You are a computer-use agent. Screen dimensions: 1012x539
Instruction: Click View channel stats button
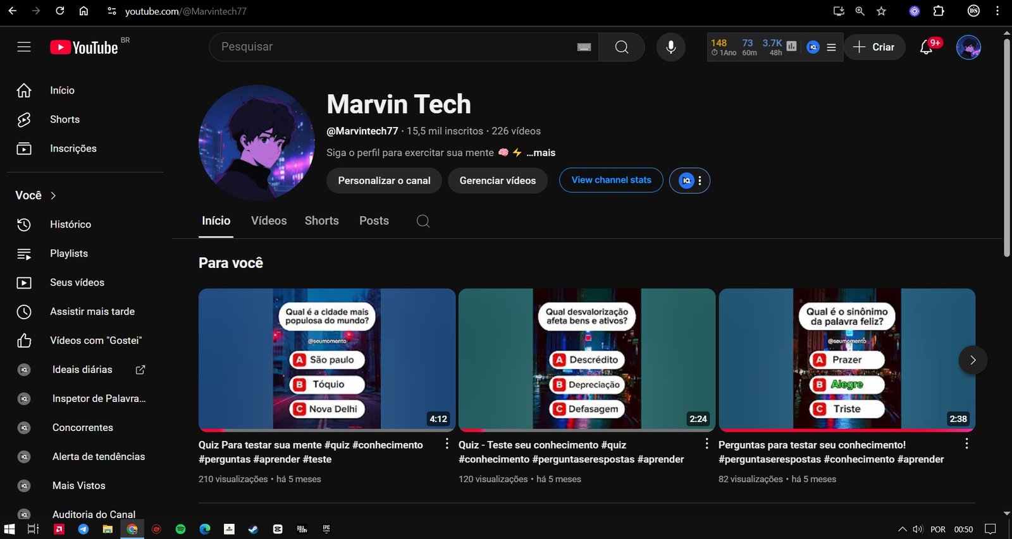(611, 180)
